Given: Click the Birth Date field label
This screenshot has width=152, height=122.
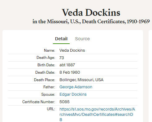Looking at the screenshot, I should pyautogui.click(x=46, y=65).
